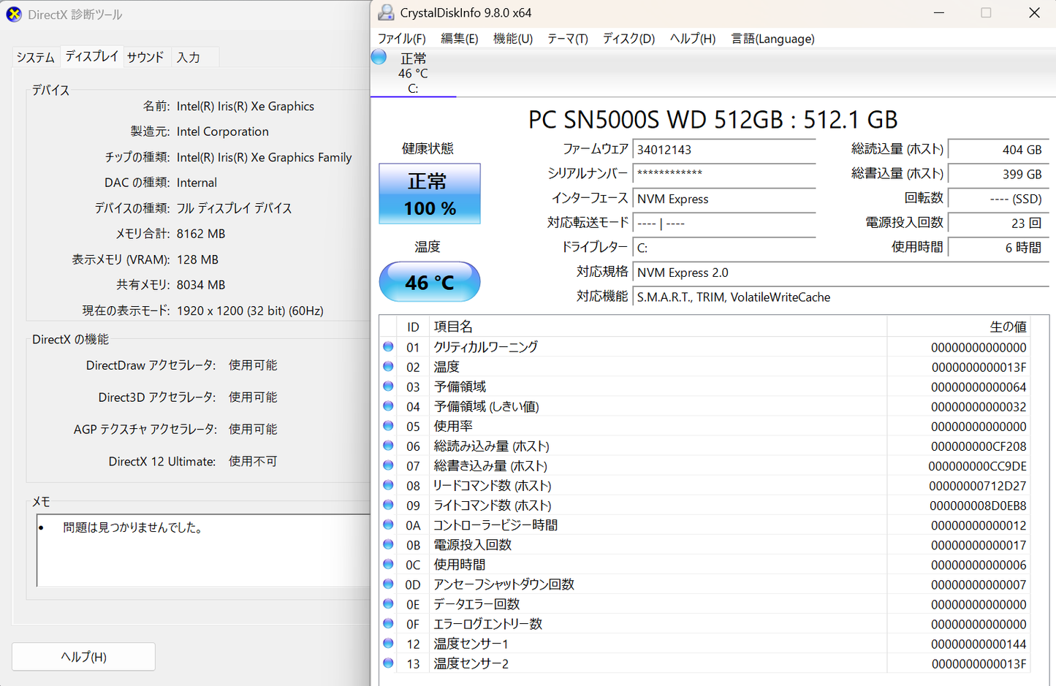Click the 使用時間 value 6 時間

(998, 248)
